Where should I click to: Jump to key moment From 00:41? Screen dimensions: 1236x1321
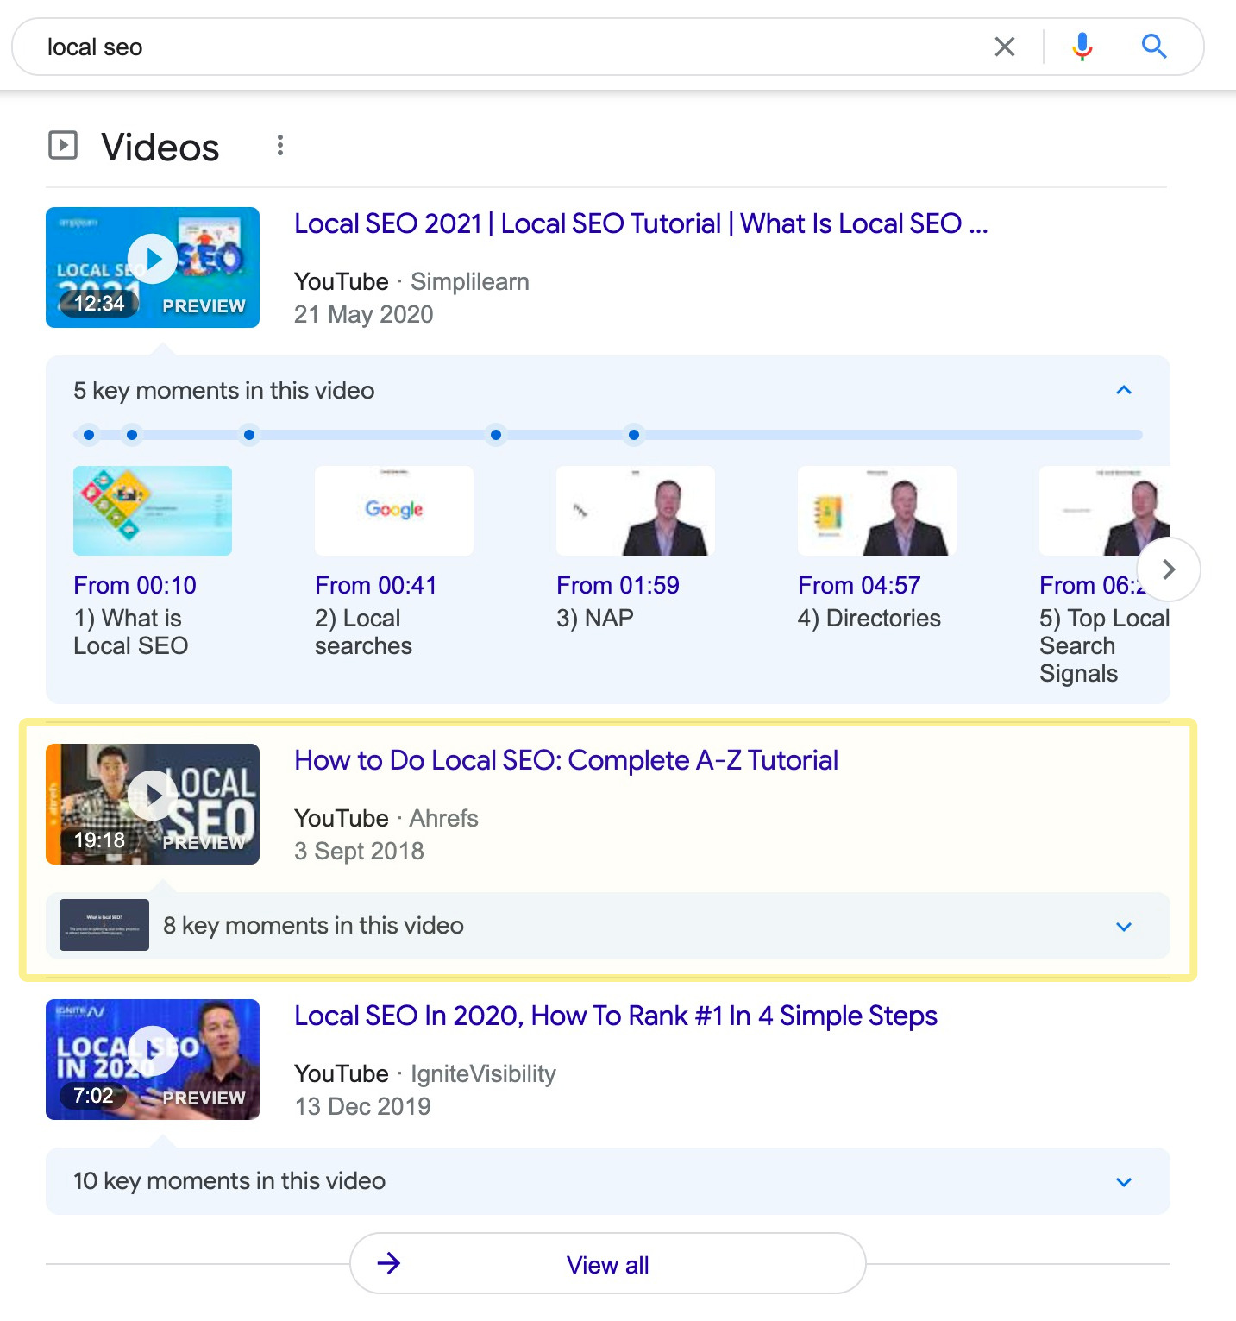[x=376, y=585]
